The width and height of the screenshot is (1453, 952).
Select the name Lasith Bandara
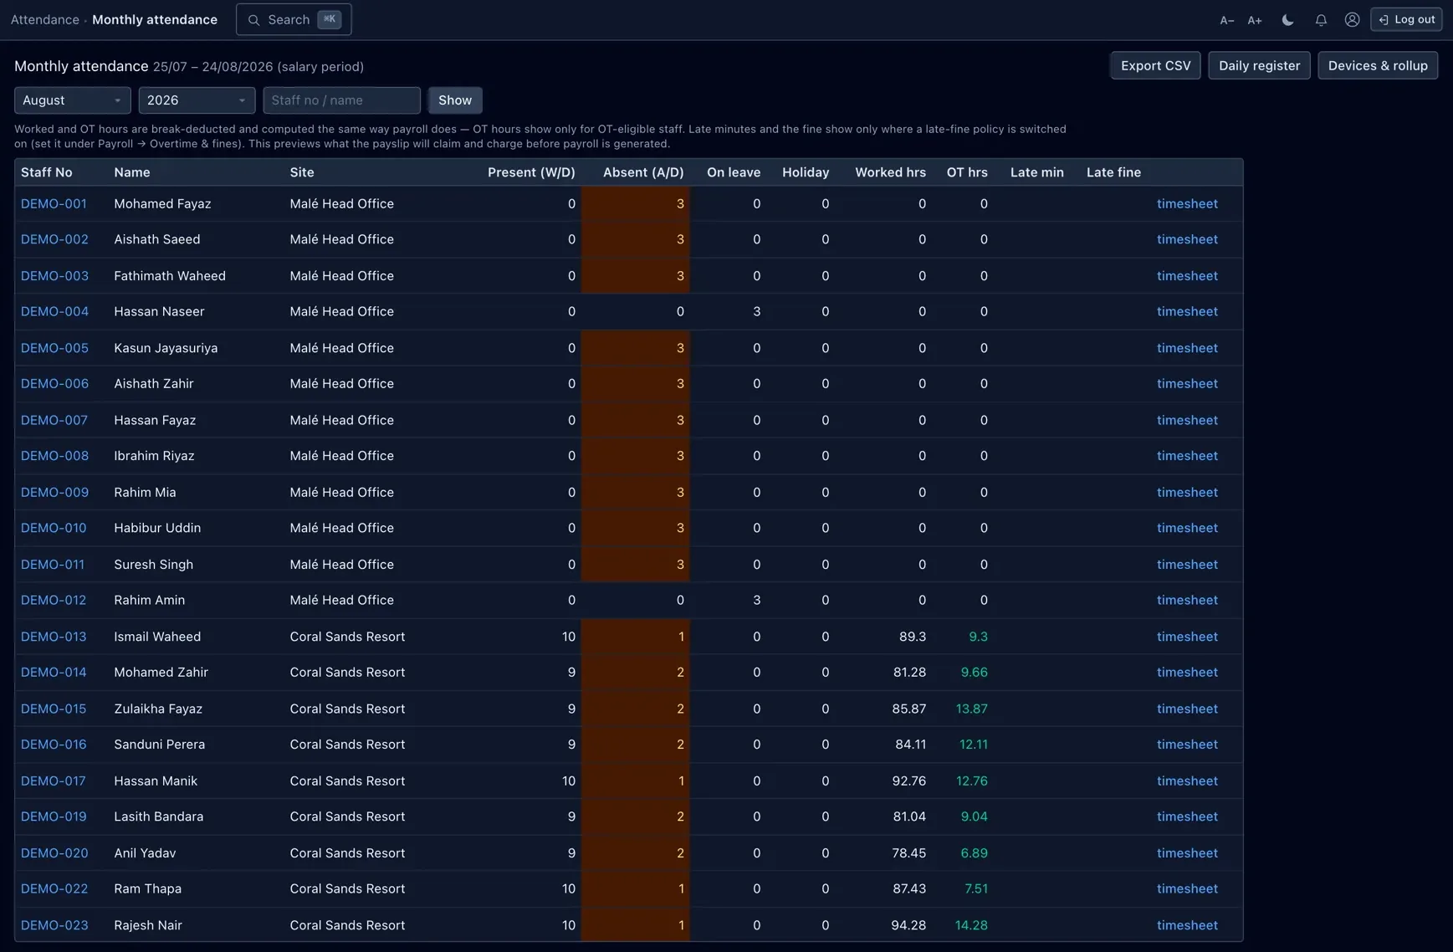click(159, 816)
